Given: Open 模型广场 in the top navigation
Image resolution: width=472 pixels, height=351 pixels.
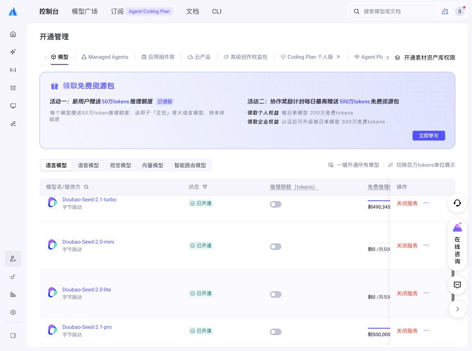Looking at the screenshot, I should click(85, 11).
